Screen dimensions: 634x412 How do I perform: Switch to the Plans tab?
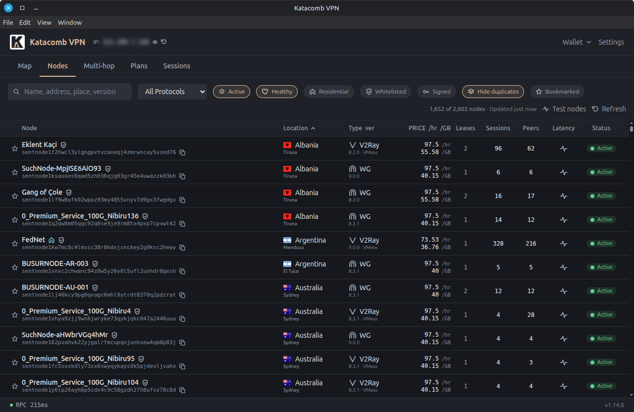point(139,66)
